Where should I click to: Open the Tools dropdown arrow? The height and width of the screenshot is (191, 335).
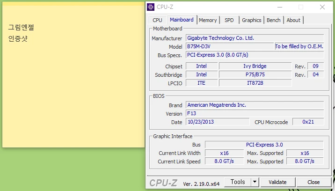coord(255,182)
